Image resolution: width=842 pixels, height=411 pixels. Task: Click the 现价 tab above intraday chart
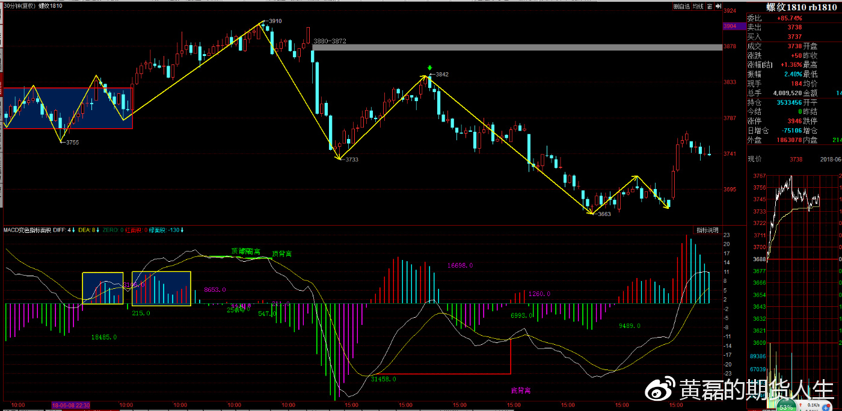click(x=755, y=159)
